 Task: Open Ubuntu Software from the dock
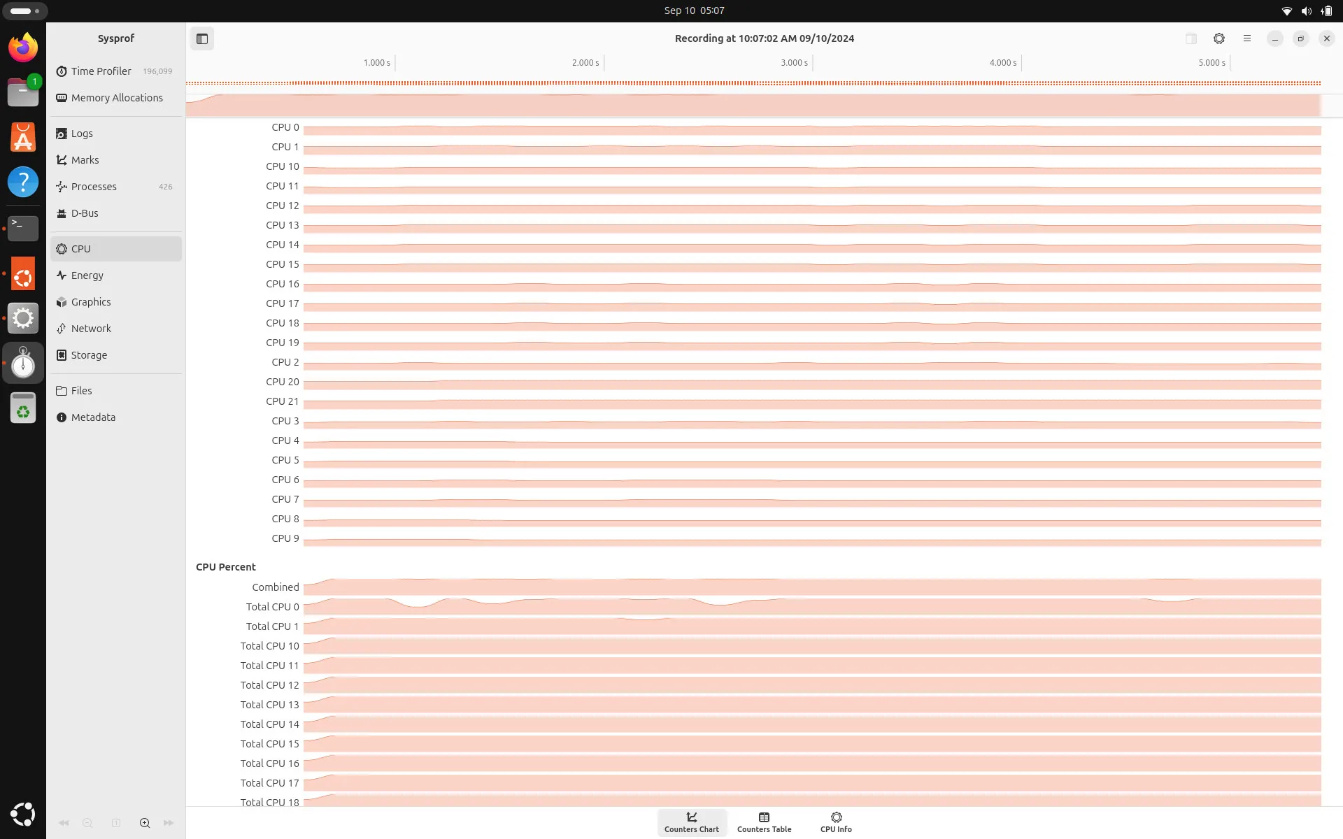[23, 137]
